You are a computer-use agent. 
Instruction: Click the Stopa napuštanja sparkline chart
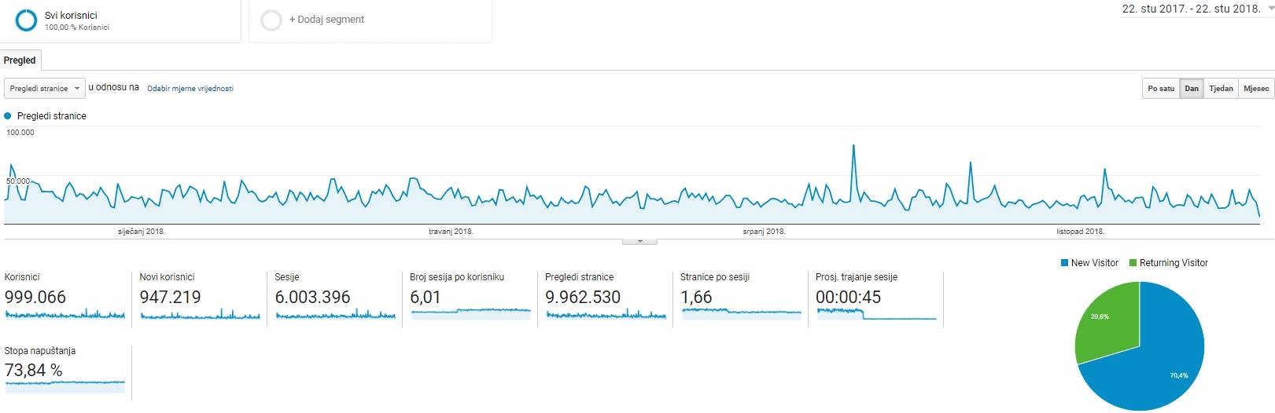64,385
